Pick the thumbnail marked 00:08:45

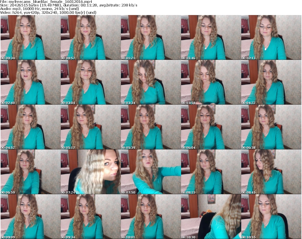271,172
